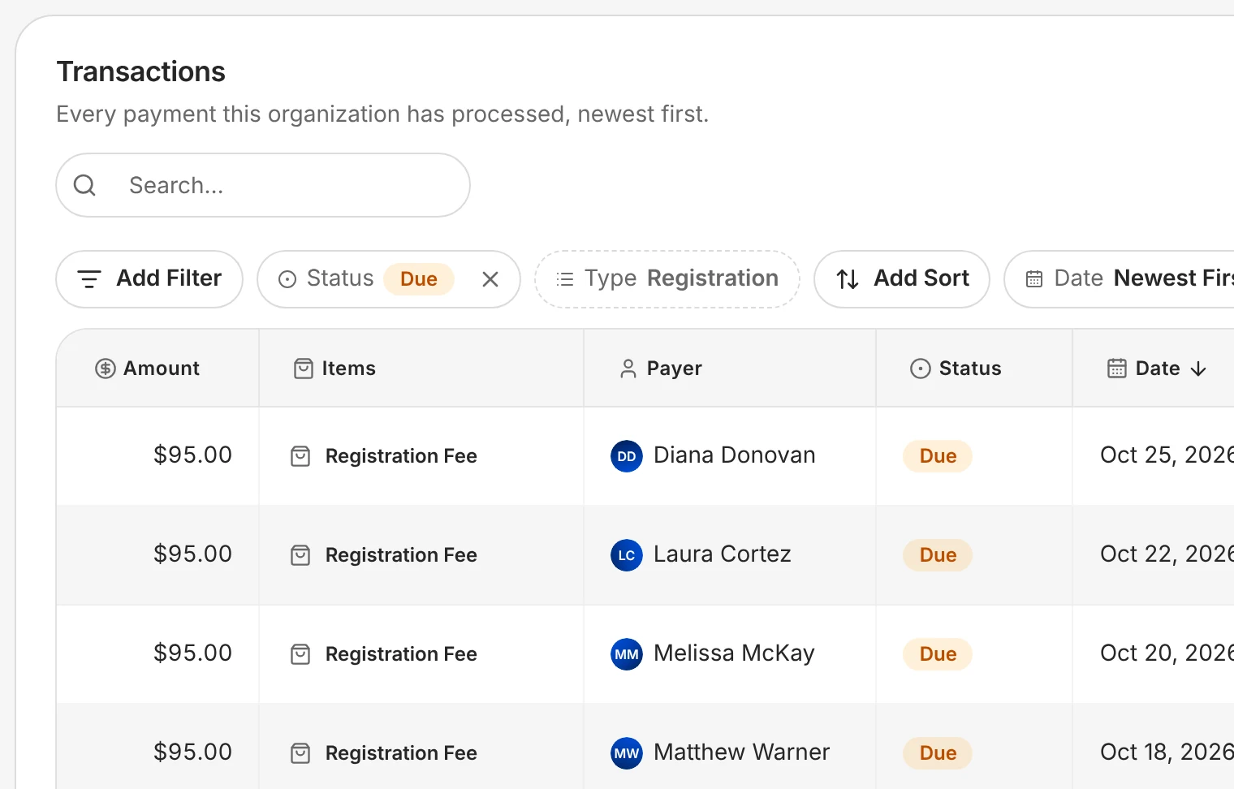Sort by the Payer column header
The height and width of the screenshot is (789, 1234).
point(730,368)
